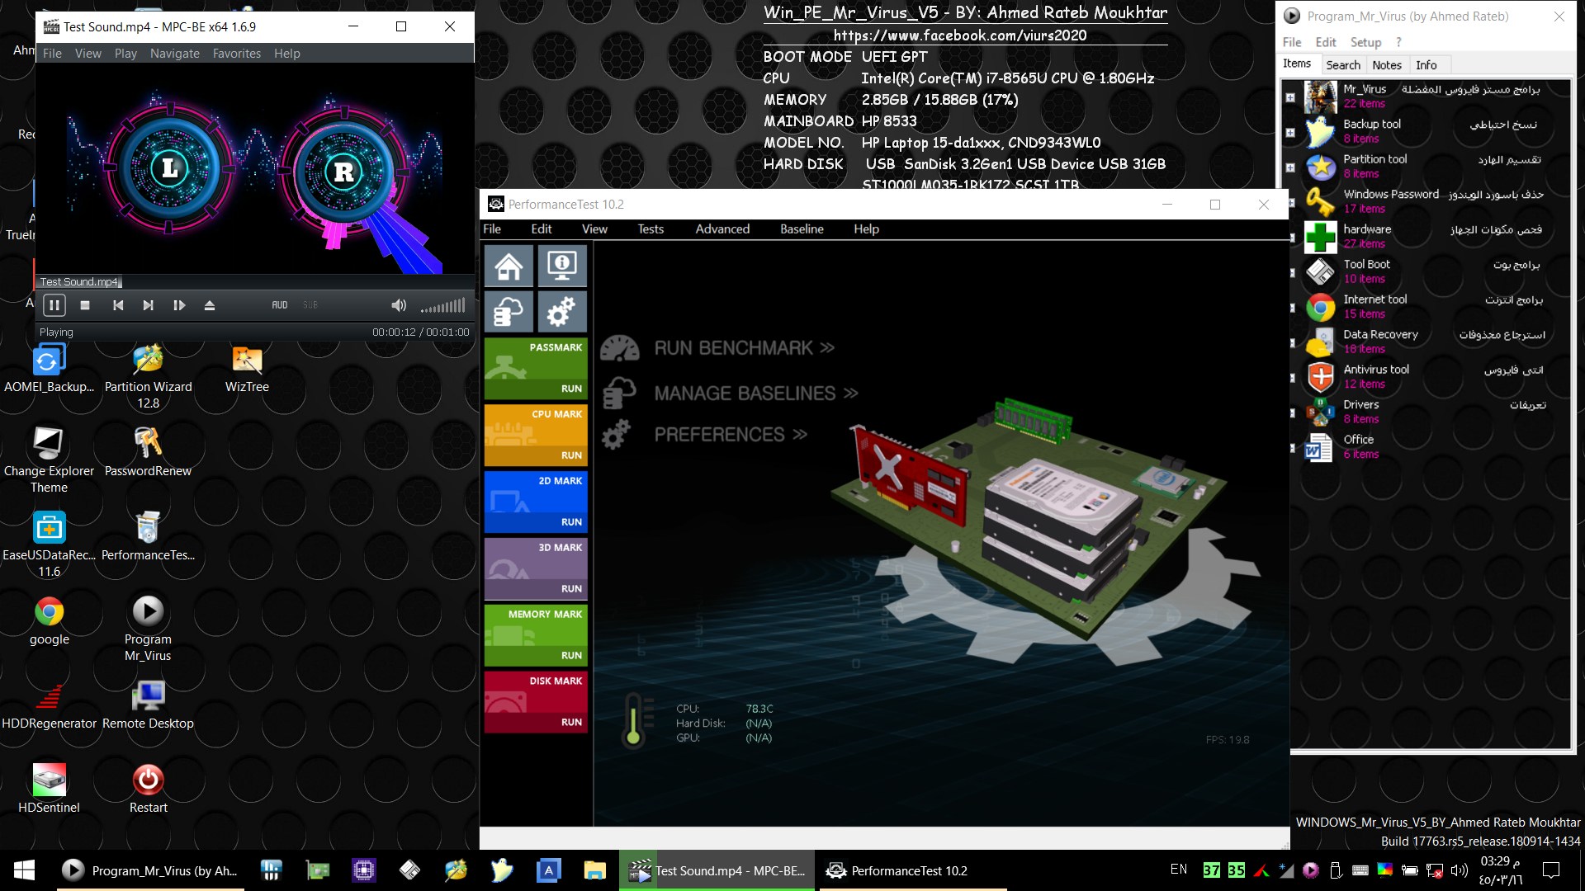Click MANAGE BASELINES link
Screen dimensions: 1585x891
click(x=756, y=394)
